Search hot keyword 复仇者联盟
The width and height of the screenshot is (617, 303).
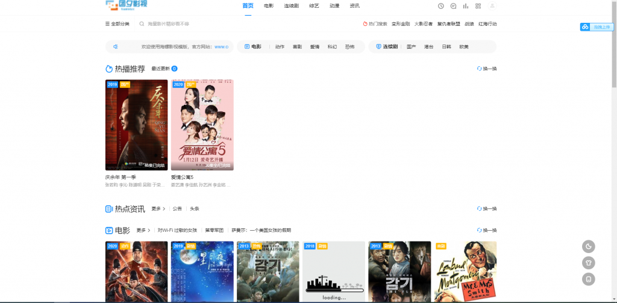pyautogui.click(x=448, y=24)
